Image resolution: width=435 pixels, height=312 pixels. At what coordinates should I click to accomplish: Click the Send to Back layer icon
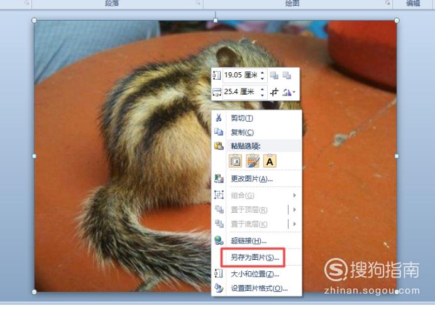pos(219,223)
